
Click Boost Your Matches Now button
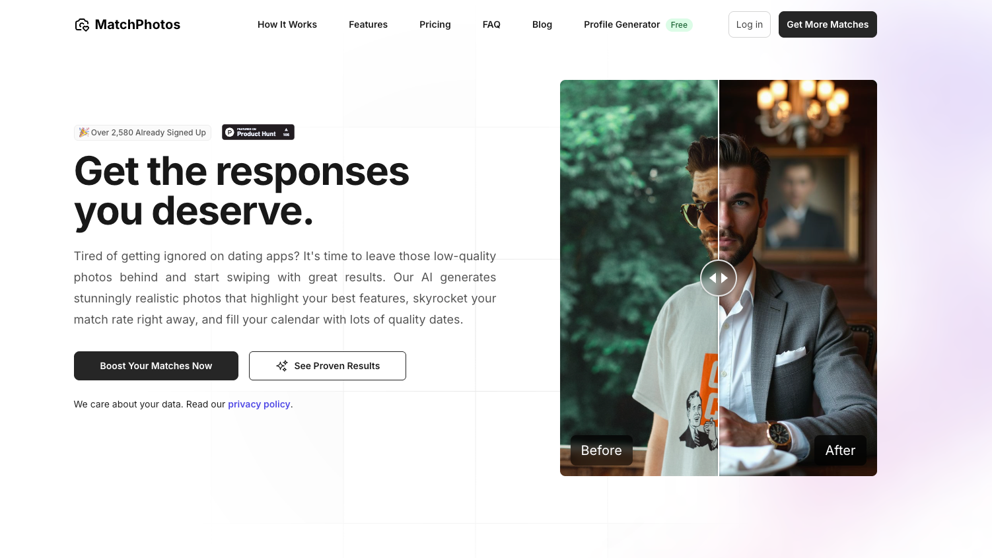156,366
